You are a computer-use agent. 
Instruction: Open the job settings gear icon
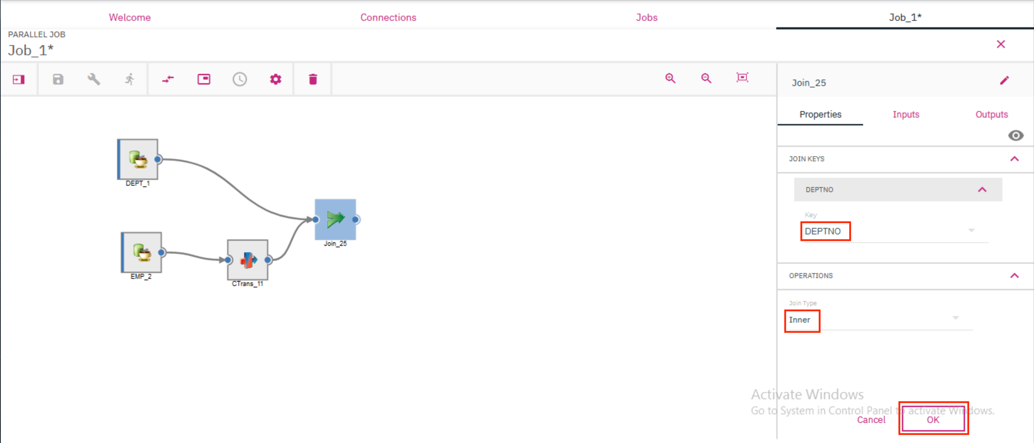click(276, 78)
